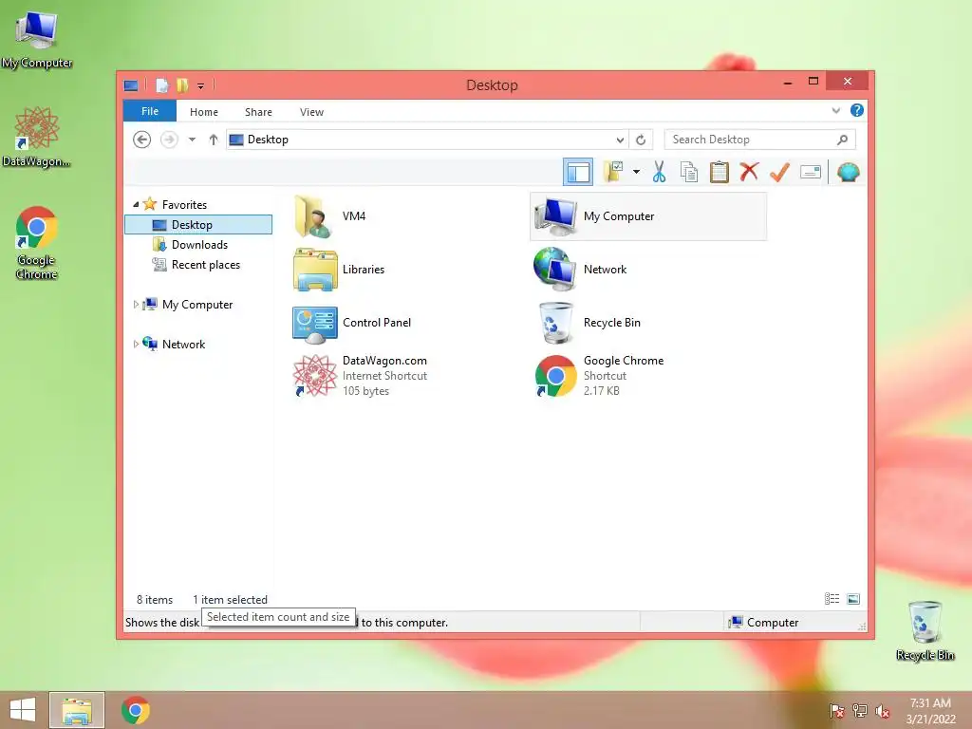Select Network item in file list

(580, 269)
